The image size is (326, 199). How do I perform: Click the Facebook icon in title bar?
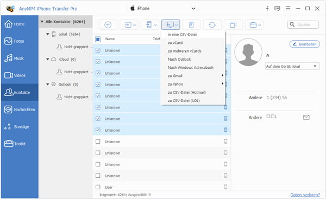pyautogui.click(x=267, y=9)
